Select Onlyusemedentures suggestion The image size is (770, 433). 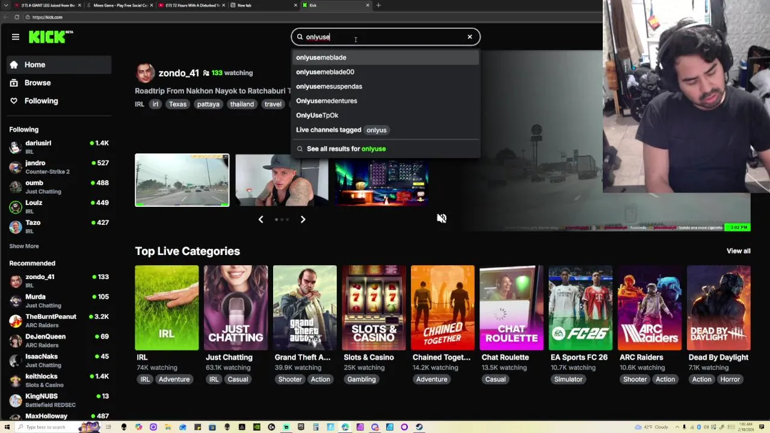tap(386, 100)
